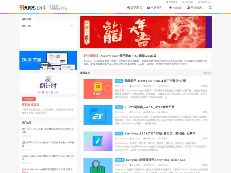Click the Android tag on Easy Notes post

[119, 133]
